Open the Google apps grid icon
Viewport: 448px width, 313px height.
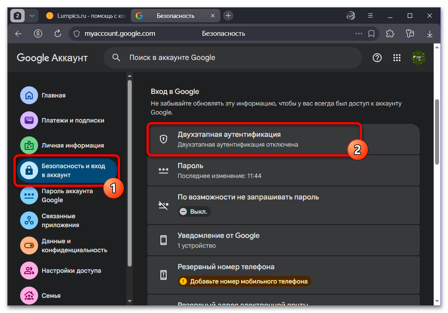pyautogui.click(x=397, y=58)
